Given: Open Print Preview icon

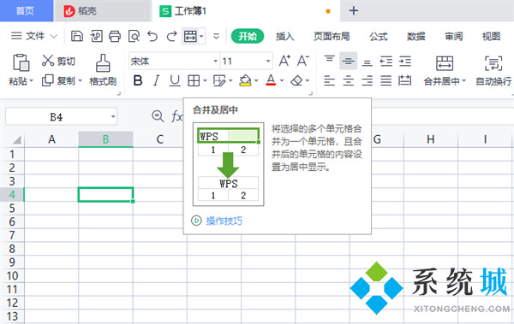Looking at the screenshot, I should [x=134, y=36].
